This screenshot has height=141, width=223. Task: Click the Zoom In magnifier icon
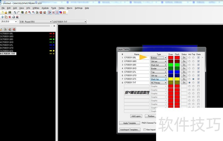(x=30, y=13)
